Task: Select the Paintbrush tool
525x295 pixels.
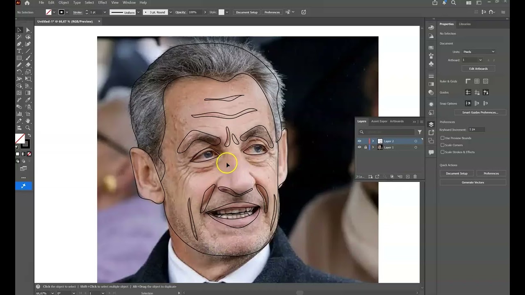Action: coord(28,58)
